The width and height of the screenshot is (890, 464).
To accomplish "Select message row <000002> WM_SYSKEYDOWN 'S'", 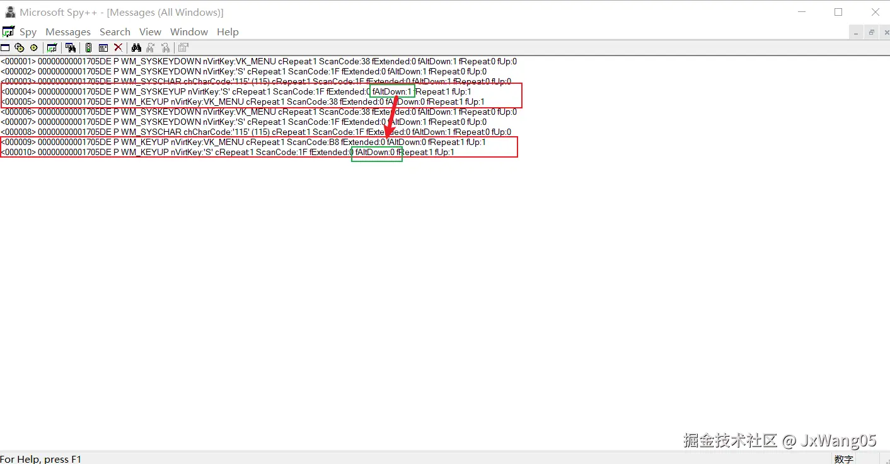I will [243, 71].
